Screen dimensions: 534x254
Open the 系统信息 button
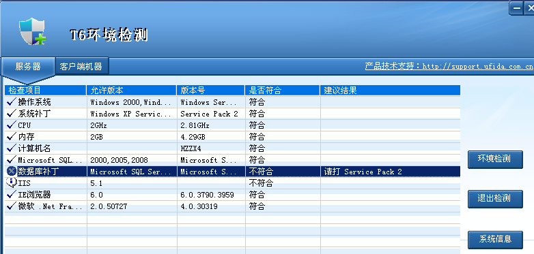[x=495, y=240]
